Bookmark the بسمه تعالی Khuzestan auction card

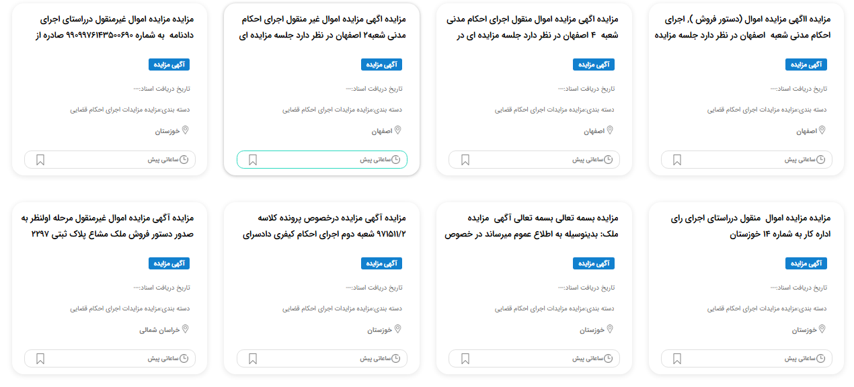coord(465,359)
